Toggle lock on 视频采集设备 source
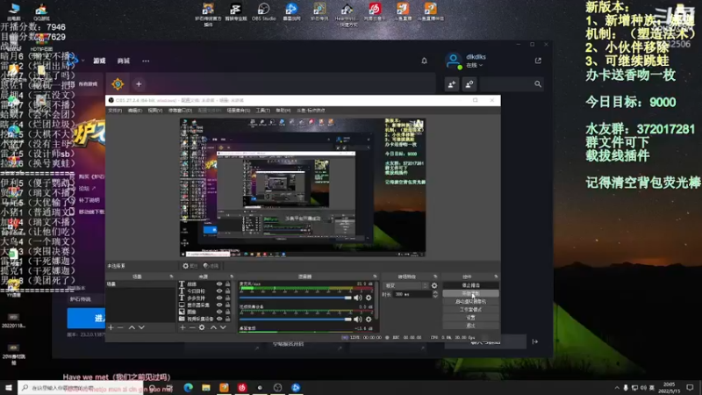 tap(228, 319)
